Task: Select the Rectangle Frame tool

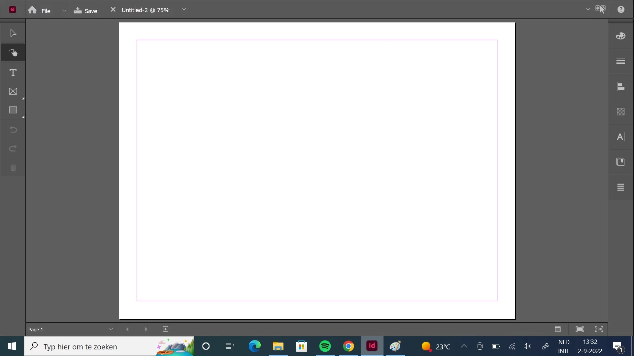Action: (x=13, y=91)
